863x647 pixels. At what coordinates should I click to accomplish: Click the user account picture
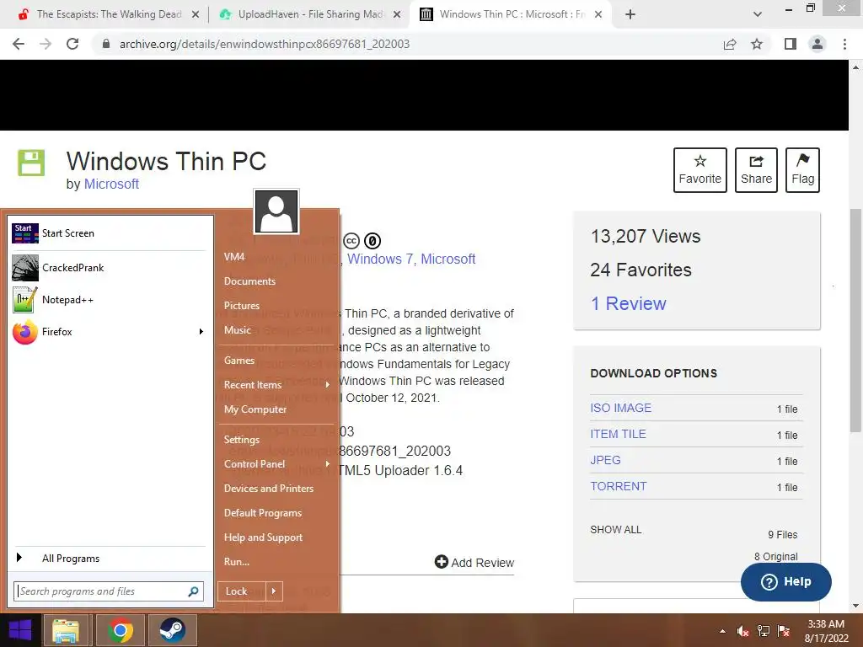click(276, 211)
